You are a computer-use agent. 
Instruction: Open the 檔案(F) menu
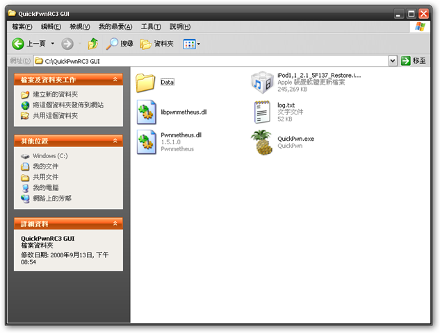(x=22, y=26)
